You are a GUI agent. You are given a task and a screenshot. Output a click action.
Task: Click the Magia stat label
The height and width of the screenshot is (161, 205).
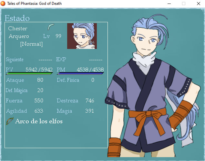[x=64, y=111]
